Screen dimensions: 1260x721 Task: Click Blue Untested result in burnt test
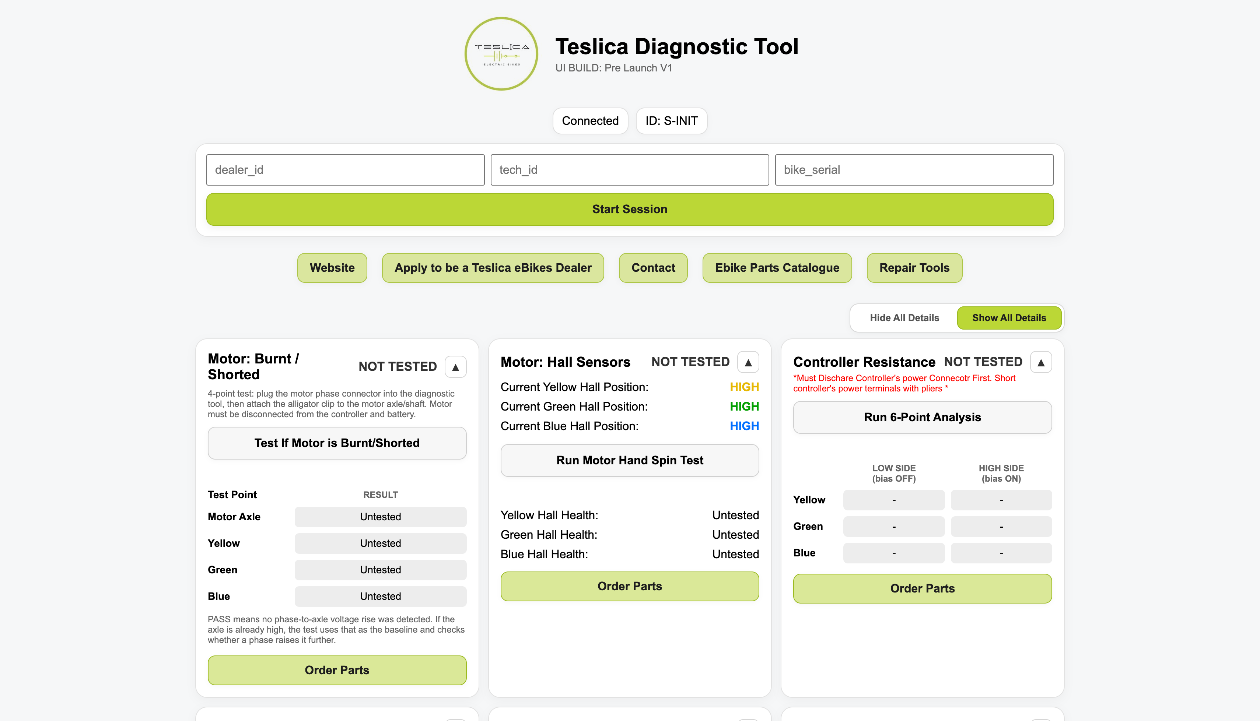(x=380, y=597)
